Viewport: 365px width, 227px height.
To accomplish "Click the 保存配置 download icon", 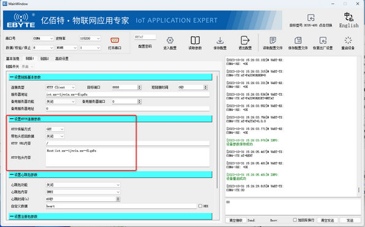I will pos(220,40).
